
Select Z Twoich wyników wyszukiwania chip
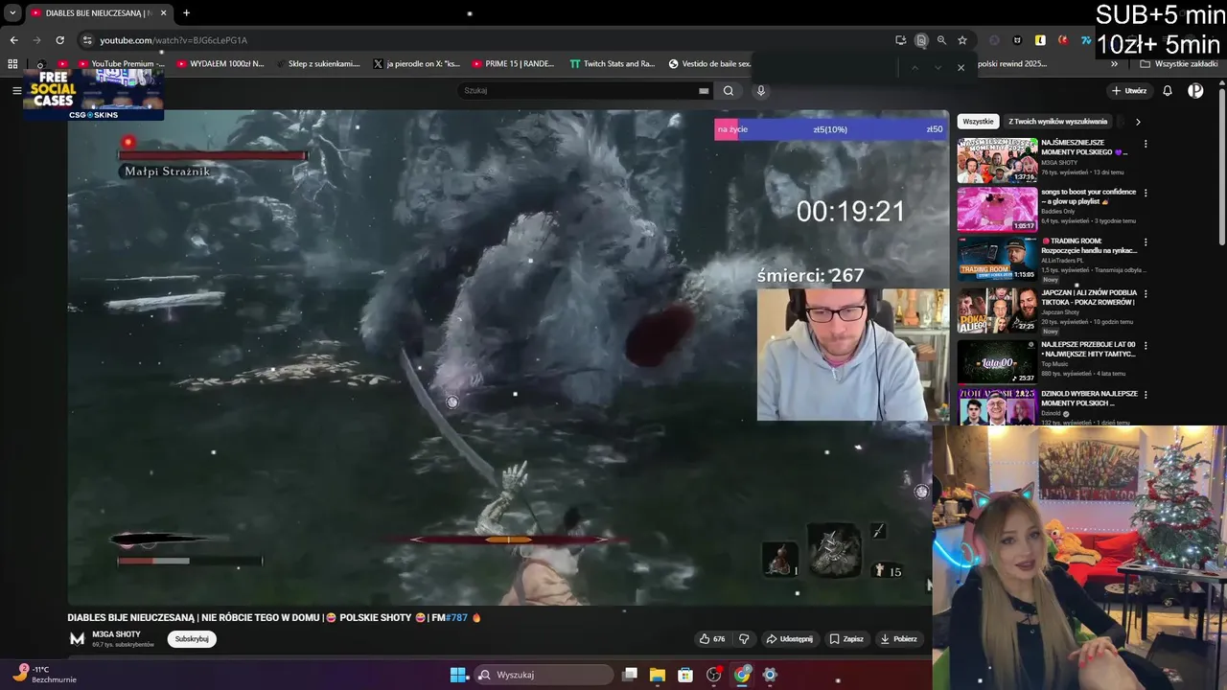coord(1058,122)
